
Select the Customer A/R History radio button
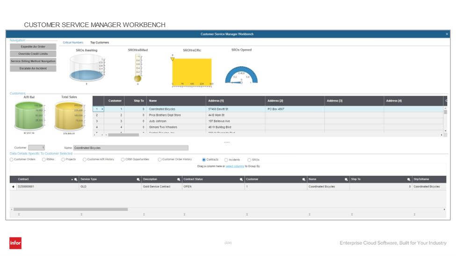(85, 159)
